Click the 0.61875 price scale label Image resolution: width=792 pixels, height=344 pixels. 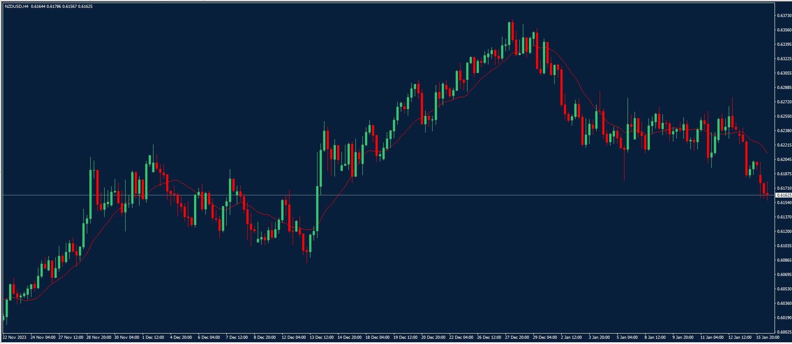pos(784,174)
